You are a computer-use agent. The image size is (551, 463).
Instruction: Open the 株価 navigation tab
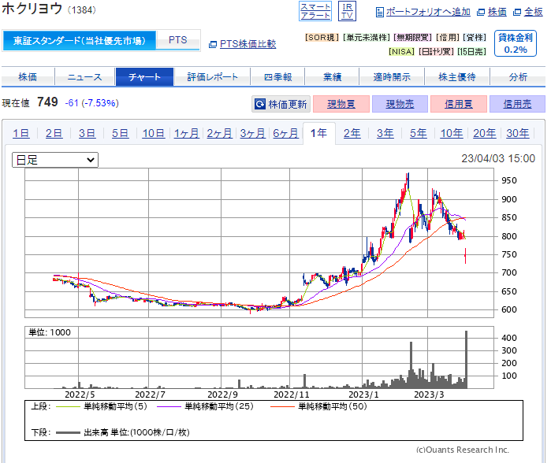click(x=28, y=77)
